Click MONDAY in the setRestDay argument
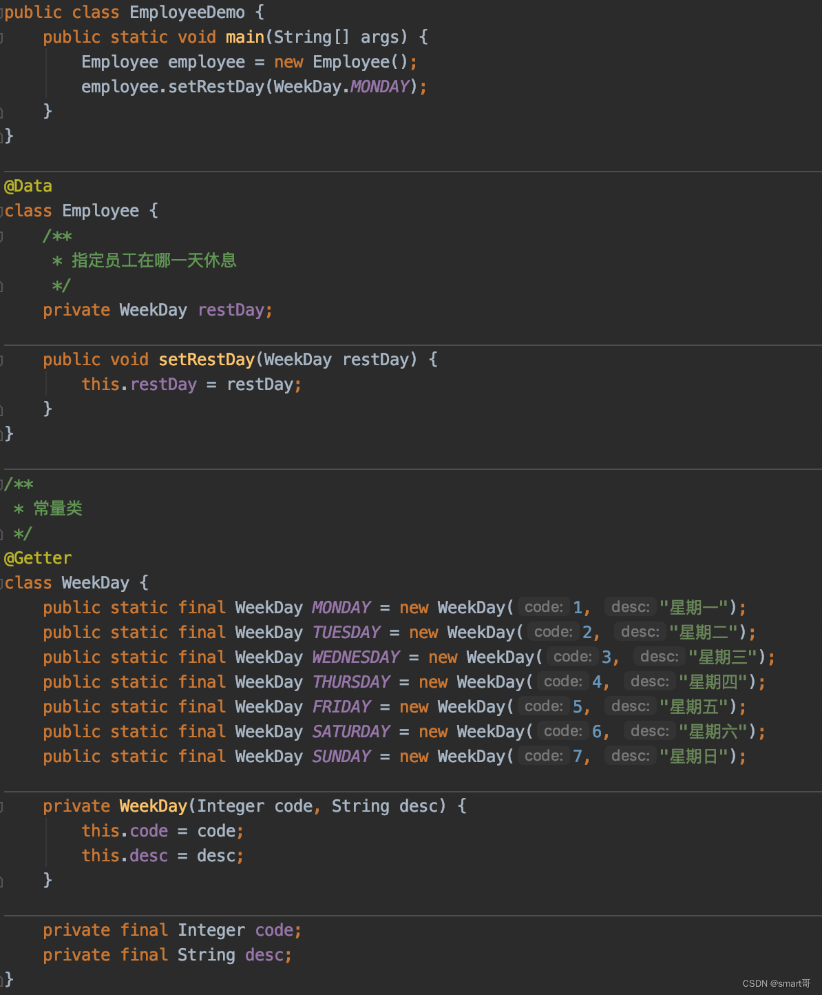822x995 pixels. coord(380,87)
